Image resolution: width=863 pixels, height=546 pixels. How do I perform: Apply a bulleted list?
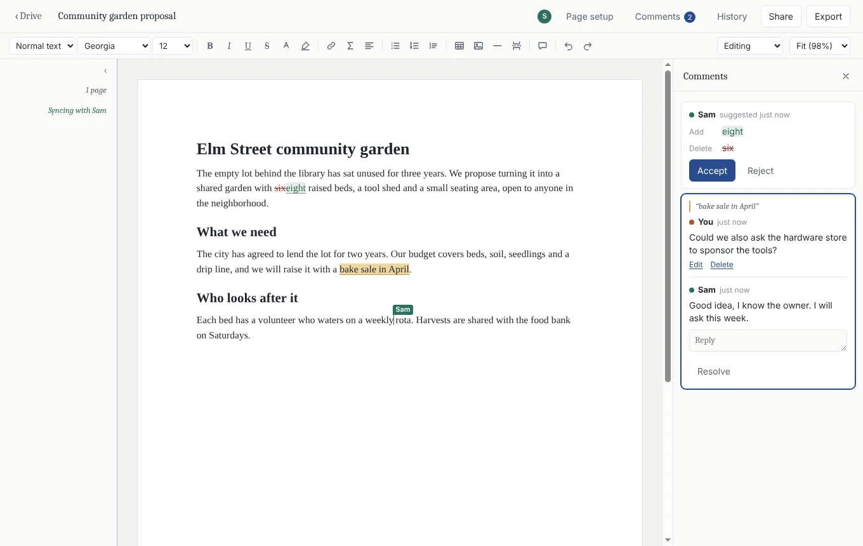click(x=395, y=46)
